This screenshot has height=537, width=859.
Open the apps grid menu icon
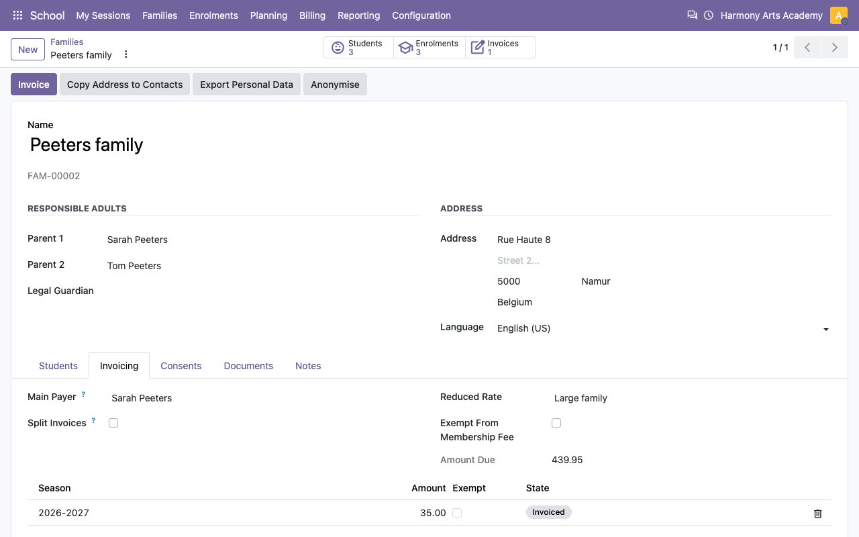tap(17, 15)
